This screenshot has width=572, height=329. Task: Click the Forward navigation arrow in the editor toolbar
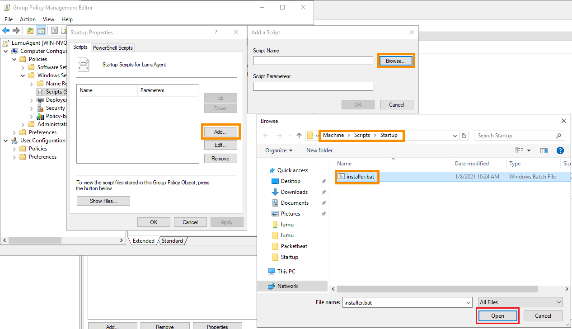pos(17,30)
